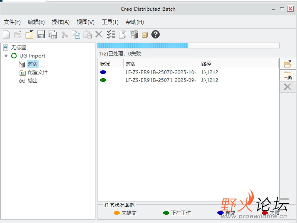Click the Delete X toolbar icon
The height and width of the screenshot is (223, 297).
point(99,35)
